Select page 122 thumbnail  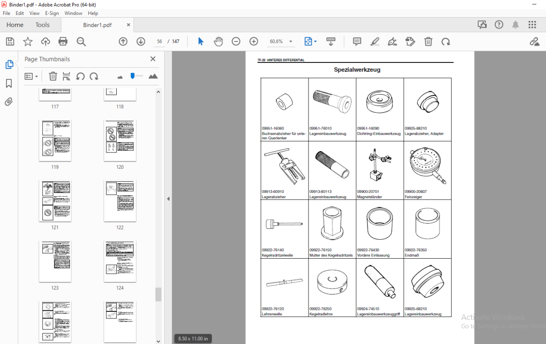(x=120, y=201)
